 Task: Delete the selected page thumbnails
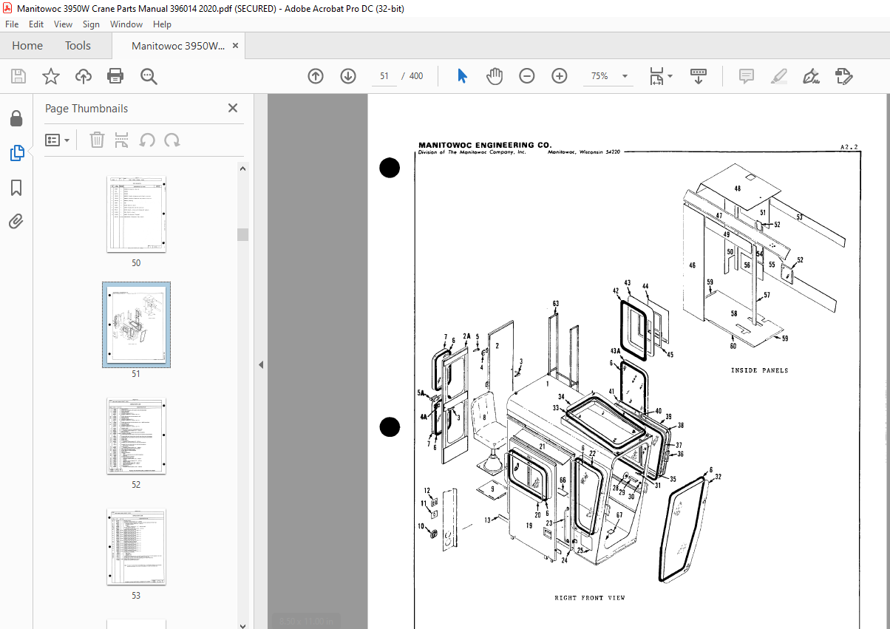point(97,140)
